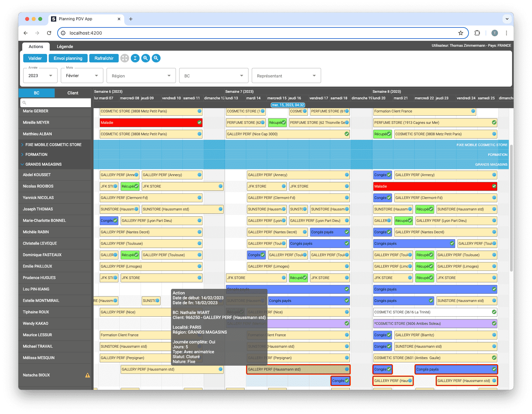Click the Envoi planning button
The height and width of the screenshot is (414, 532).
(x=68, y=58)
